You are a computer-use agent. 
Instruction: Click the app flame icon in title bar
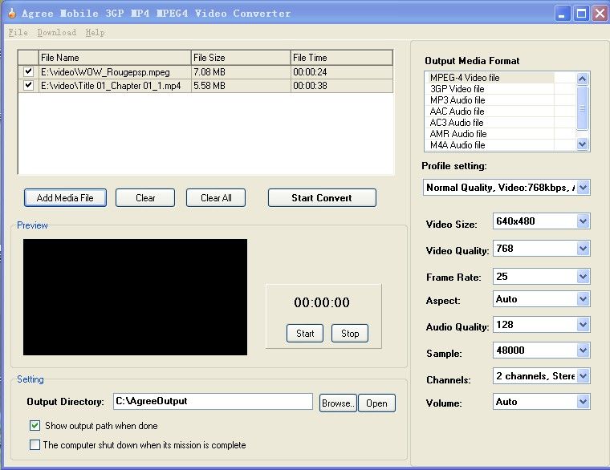click(12, 13)
